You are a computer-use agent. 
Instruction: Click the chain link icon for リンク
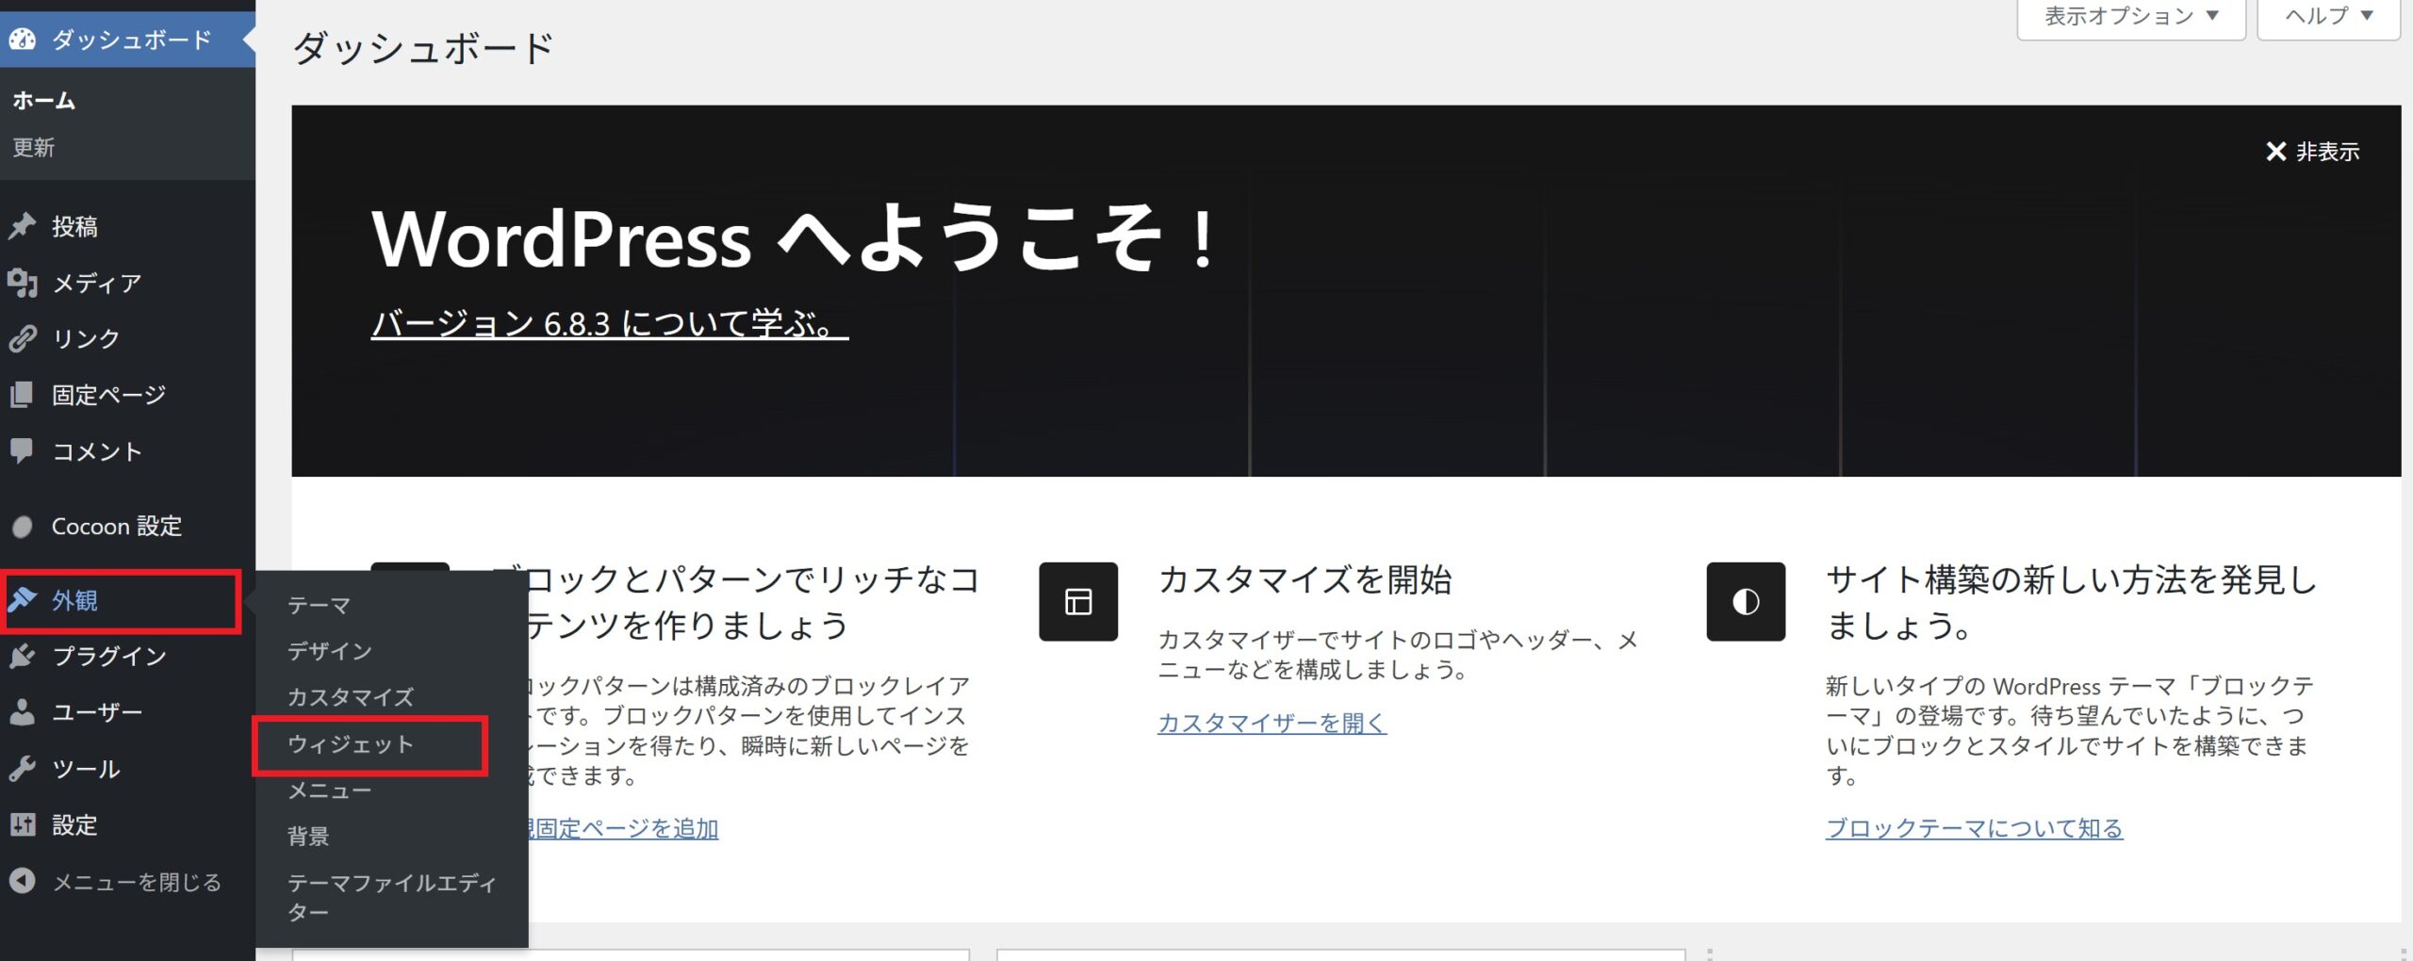(23, 338)
